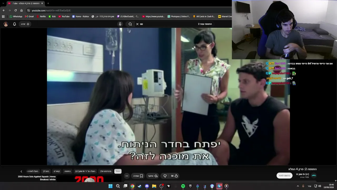
Task: Open the network status tray icon
Action: point(315,186)
